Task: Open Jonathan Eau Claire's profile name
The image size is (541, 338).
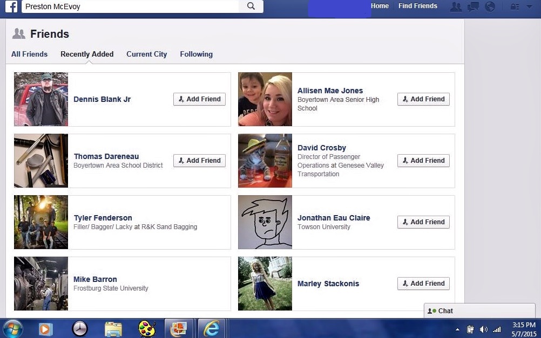Action: [334, 218]
